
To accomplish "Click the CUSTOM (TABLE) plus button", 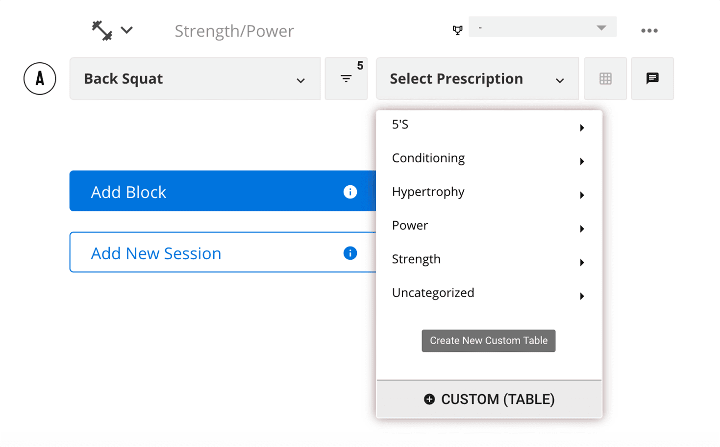I will tap(489, 399).
